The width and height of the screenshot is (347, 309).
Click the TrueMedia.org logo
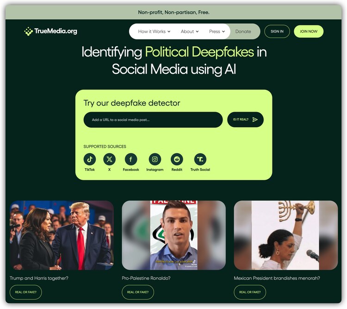pyautogui.click(x=51, y=31)
